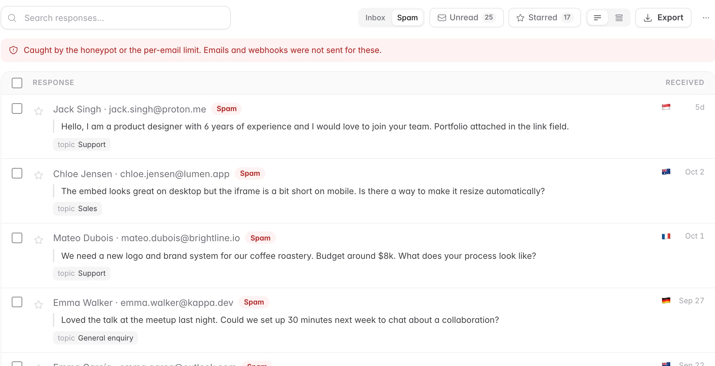The width and height of the screenshot is (715, 366).
Task: Click the RECEIVED column header
Action: pyautogui.click(x=685, y=82)
